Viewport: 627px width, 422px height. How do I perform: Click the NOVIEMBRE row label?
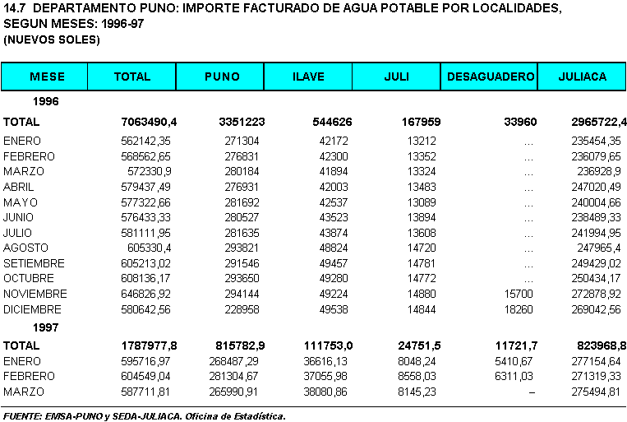(x=35, y=294)
